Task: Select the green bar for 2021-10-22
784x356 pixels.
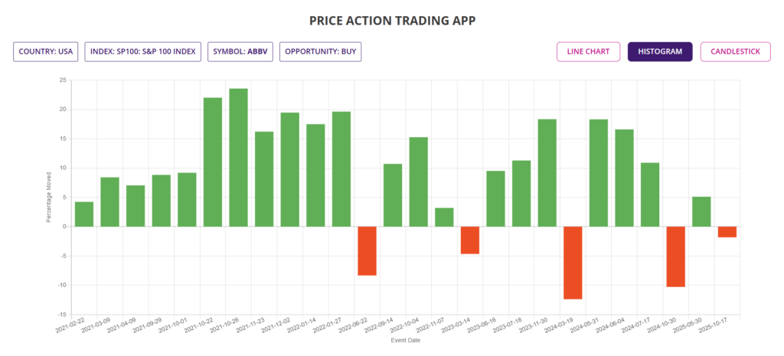Action: pos(213,162)
